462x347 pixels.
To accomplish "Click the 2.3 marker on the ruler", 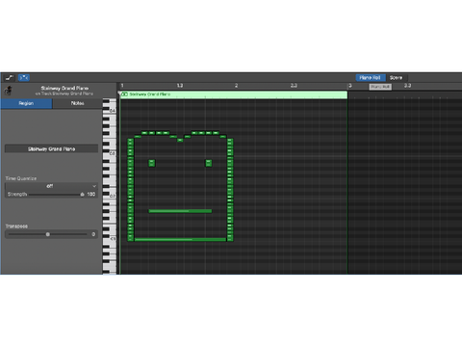I will [x=294, y=86].
